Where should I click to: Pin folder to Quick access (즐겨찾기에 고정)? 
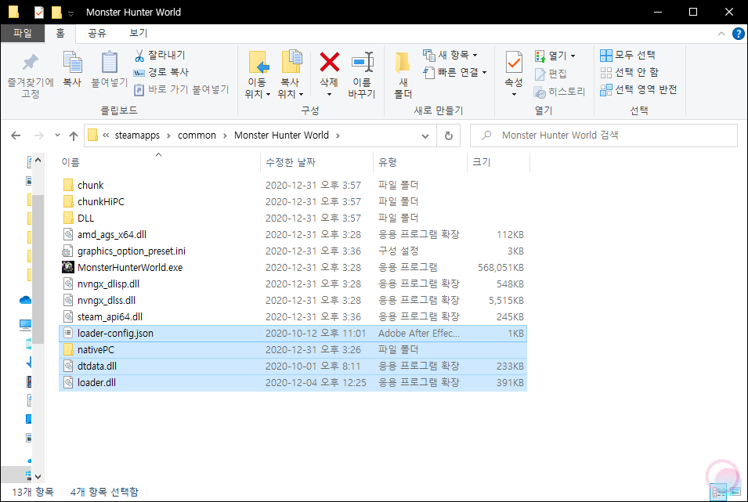[x=30, y=74]
